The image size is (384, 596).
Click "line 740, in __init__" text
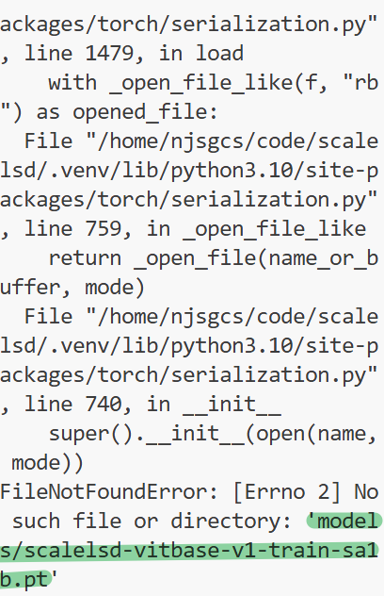[x=152, y=404]
